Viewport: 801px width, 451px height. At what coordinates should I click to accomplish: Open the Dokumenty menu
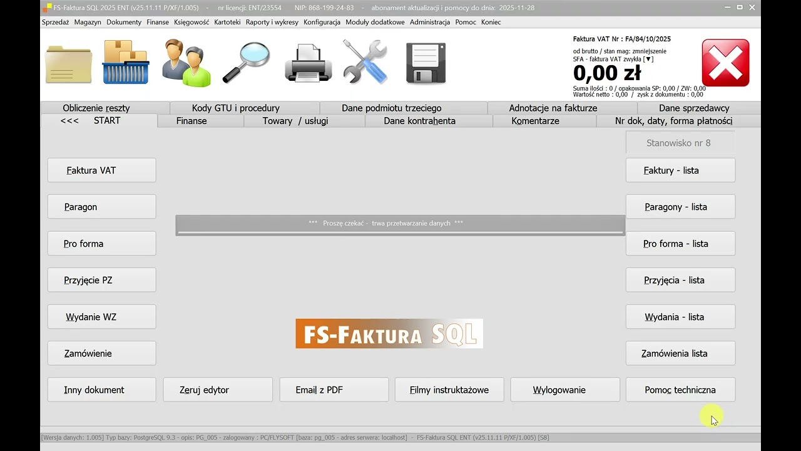(124, 22)
